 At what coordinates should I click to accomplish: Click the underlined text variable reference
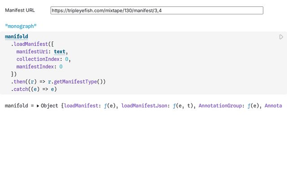(x=59, y=51)
